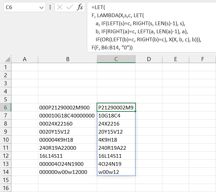
Task: Select row 7 header
Action: coord(5,115)
